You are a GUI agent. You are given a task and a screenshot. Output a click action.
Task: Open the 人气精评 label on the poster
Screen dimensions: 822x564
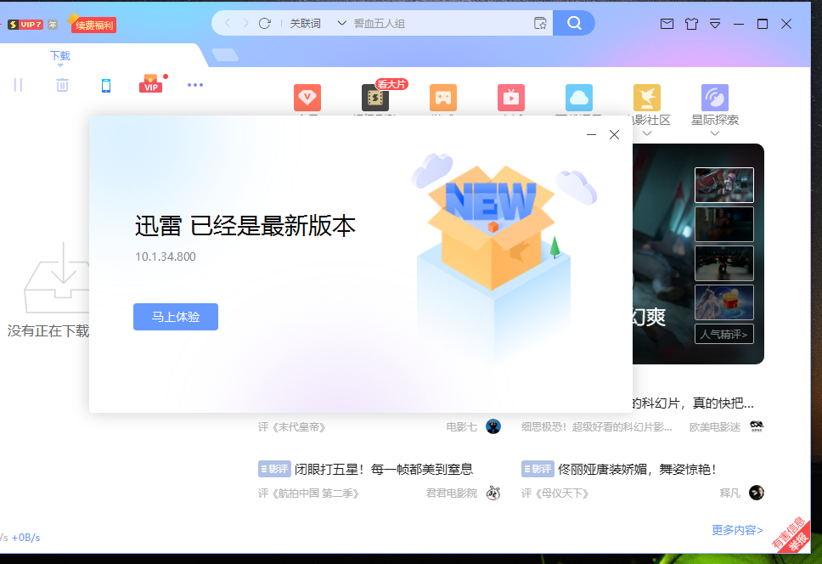pos(724,333)
